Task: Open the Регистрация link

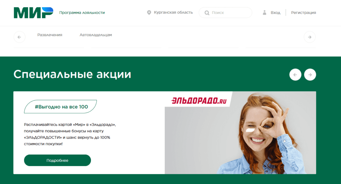Action: click(304, 13)
